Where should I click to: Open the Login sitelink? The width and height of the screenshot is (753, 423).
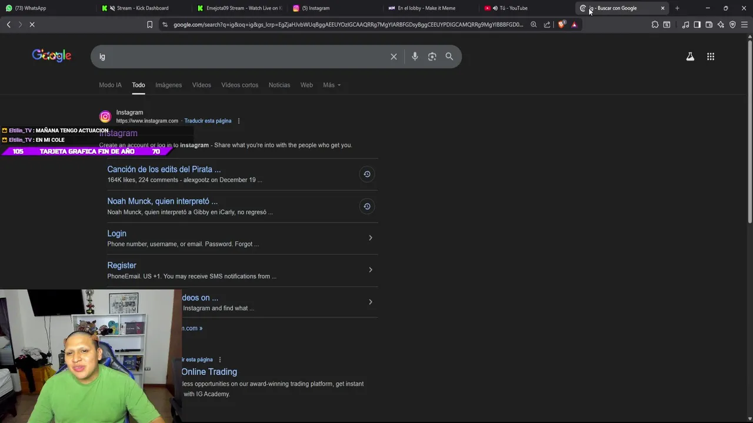pyautogui.click(x=116, y=233)
